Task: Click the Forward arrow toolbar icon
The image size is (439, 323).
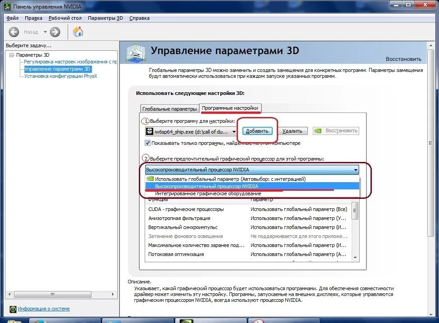Action: [x=55, y=32]
